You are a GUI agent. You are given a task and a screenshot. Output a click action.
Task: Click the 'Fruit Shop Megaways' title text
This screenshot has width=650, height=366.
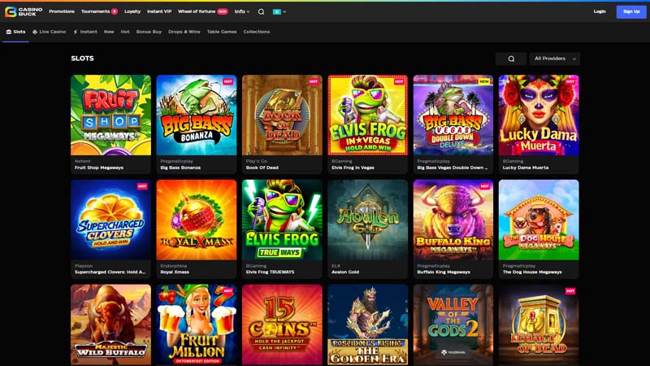coord(99,168)
